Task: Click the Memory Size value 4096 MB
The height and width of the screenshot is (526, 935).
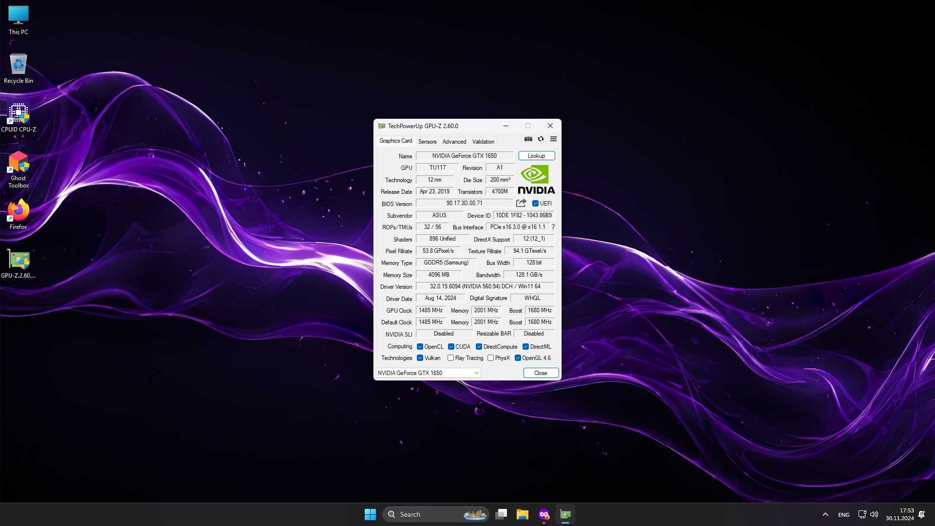Action: [x=438, y=275]
